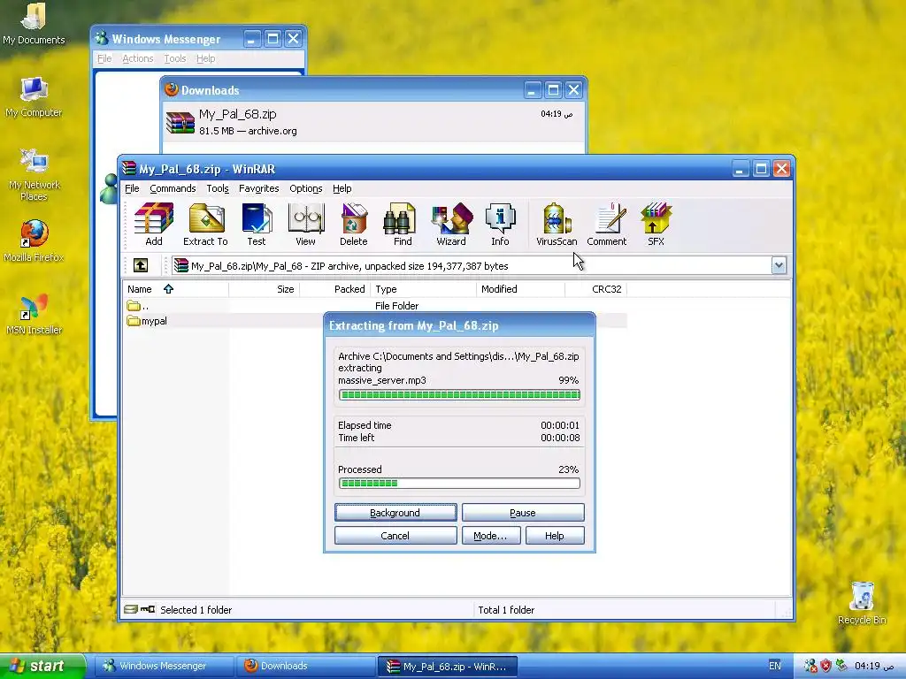Create SFX self-extracting archive
This screenshot has width=906, height=679.
(x=656, y=224)
